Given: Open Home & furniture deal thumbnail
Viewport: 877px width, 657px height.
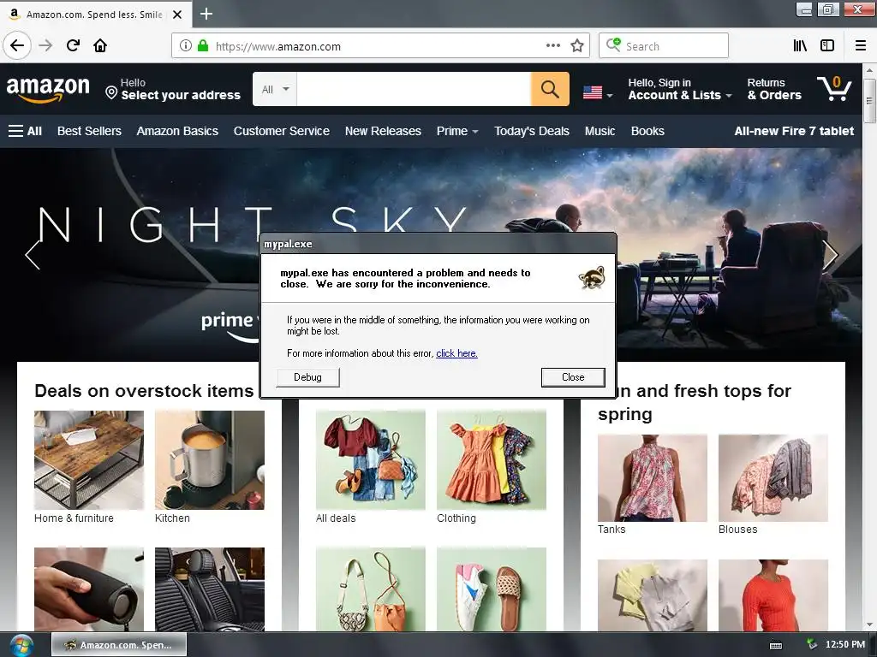Looking at the screenshot, I should point(89,459).
